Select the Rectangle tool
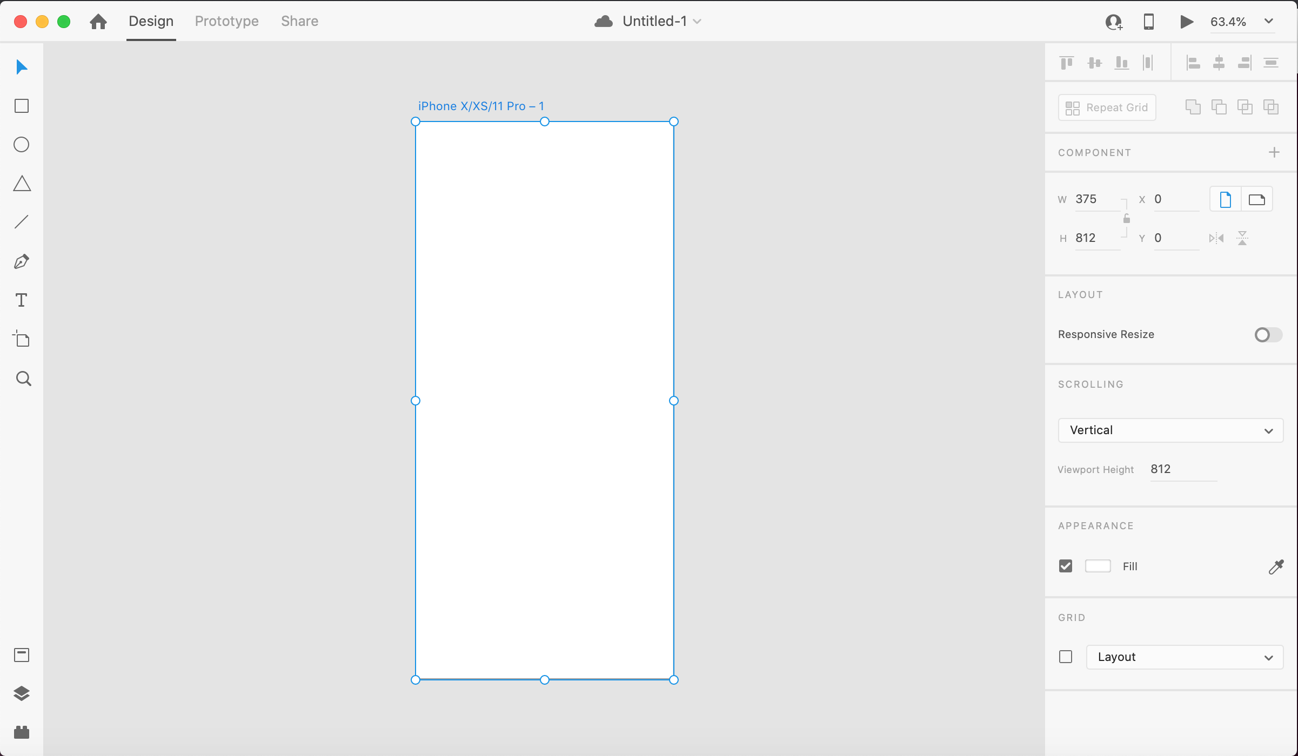1298x756 pixels. point(22,106)
